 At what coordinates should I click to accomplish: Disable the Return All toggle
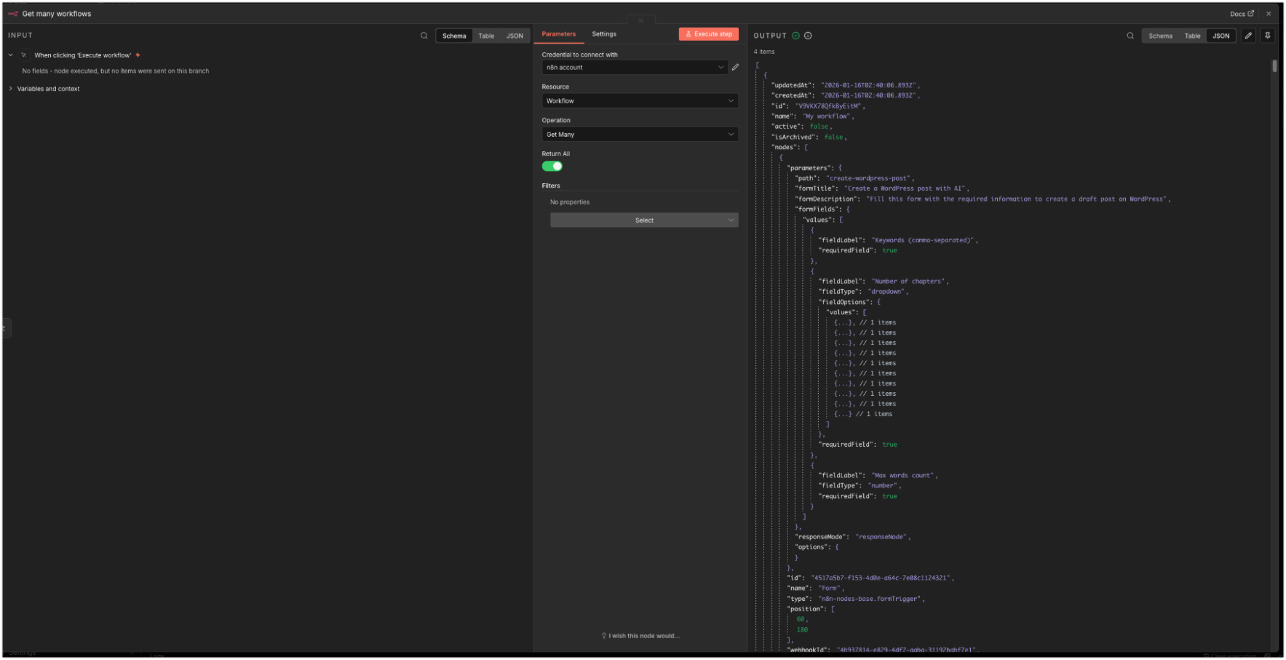click(x=552, y=166)
